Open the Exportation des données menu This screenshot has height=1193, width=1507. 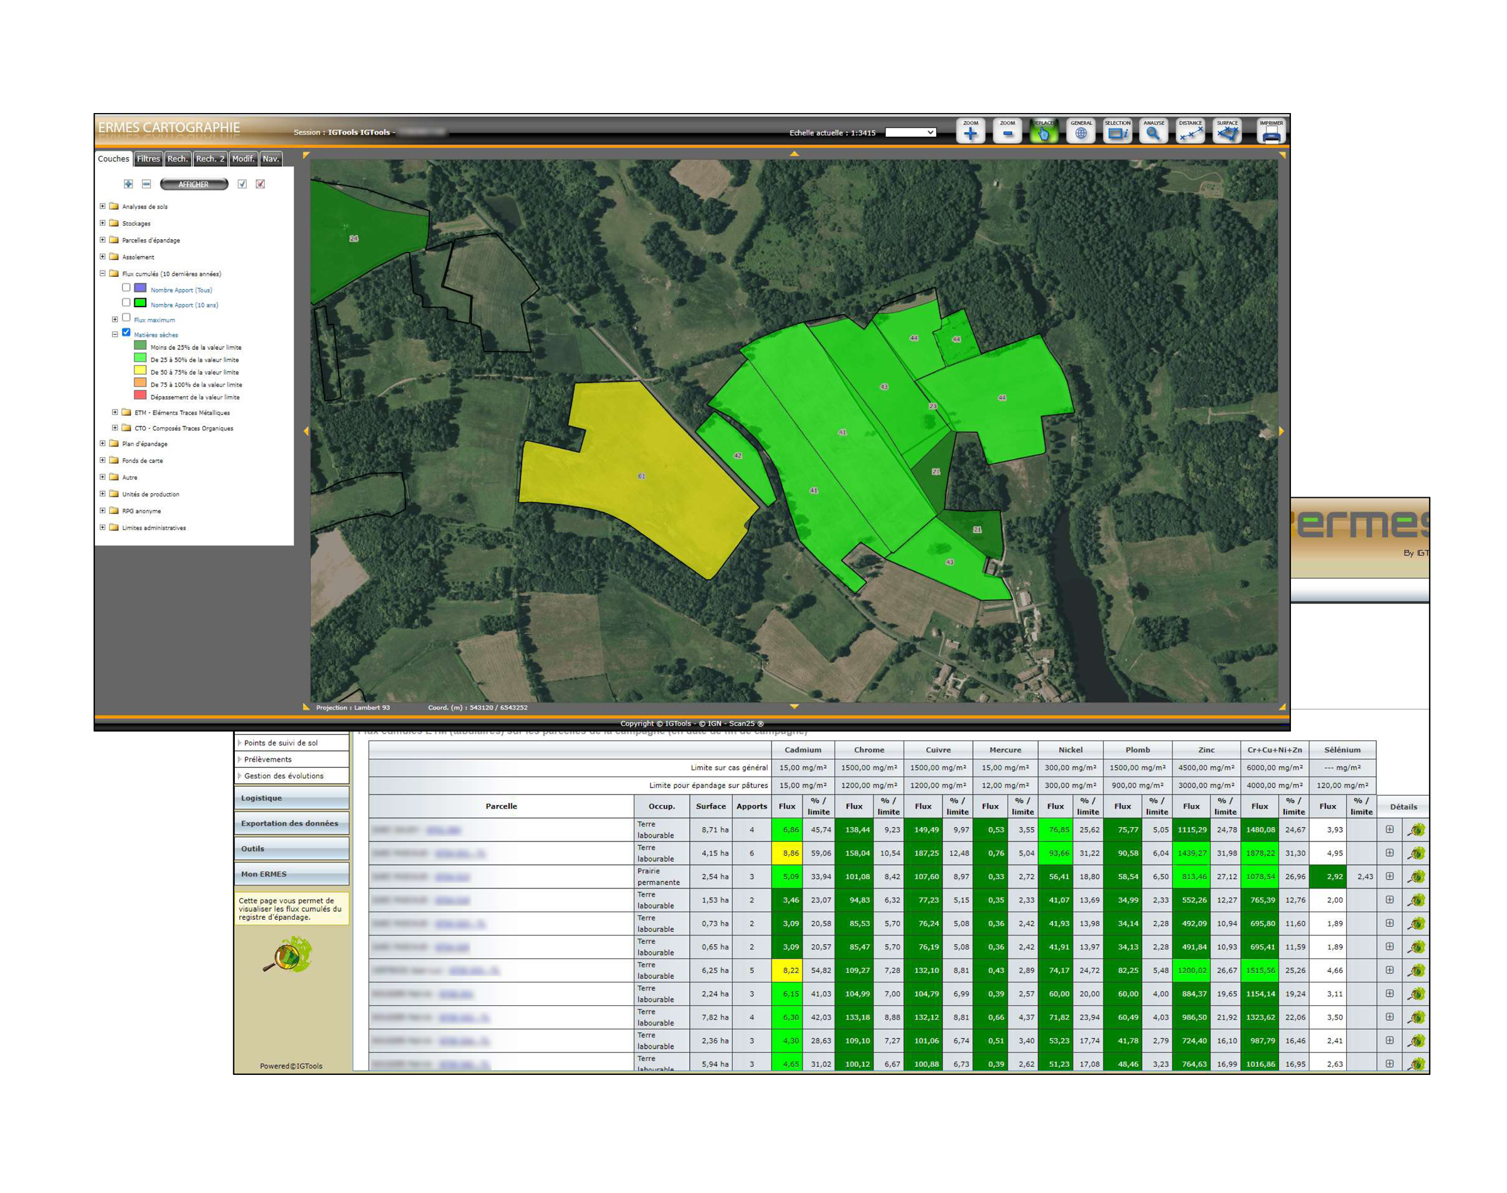[x=291, y=823]
